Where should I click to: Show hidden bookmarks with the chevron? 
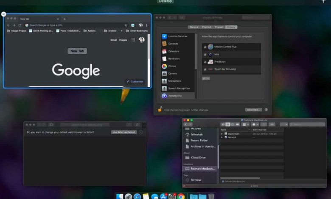(122, 31)
